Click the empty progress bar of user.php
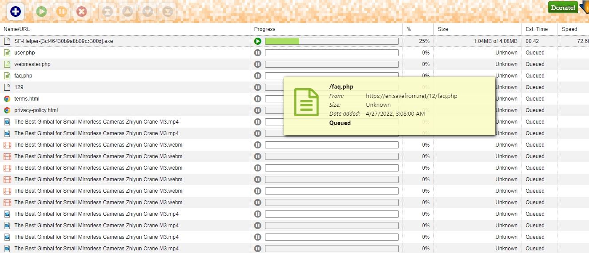This screenshot has height=253, width=589. pyautogui.click(x=332, y=53)
